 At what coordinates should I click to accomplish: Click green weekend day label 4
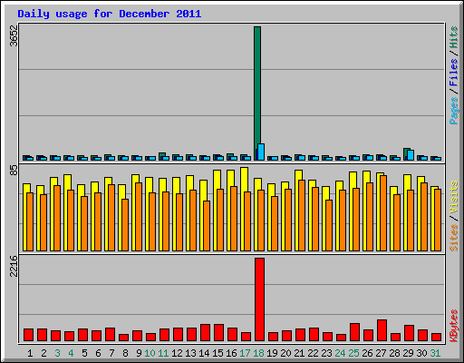point(71,353)
